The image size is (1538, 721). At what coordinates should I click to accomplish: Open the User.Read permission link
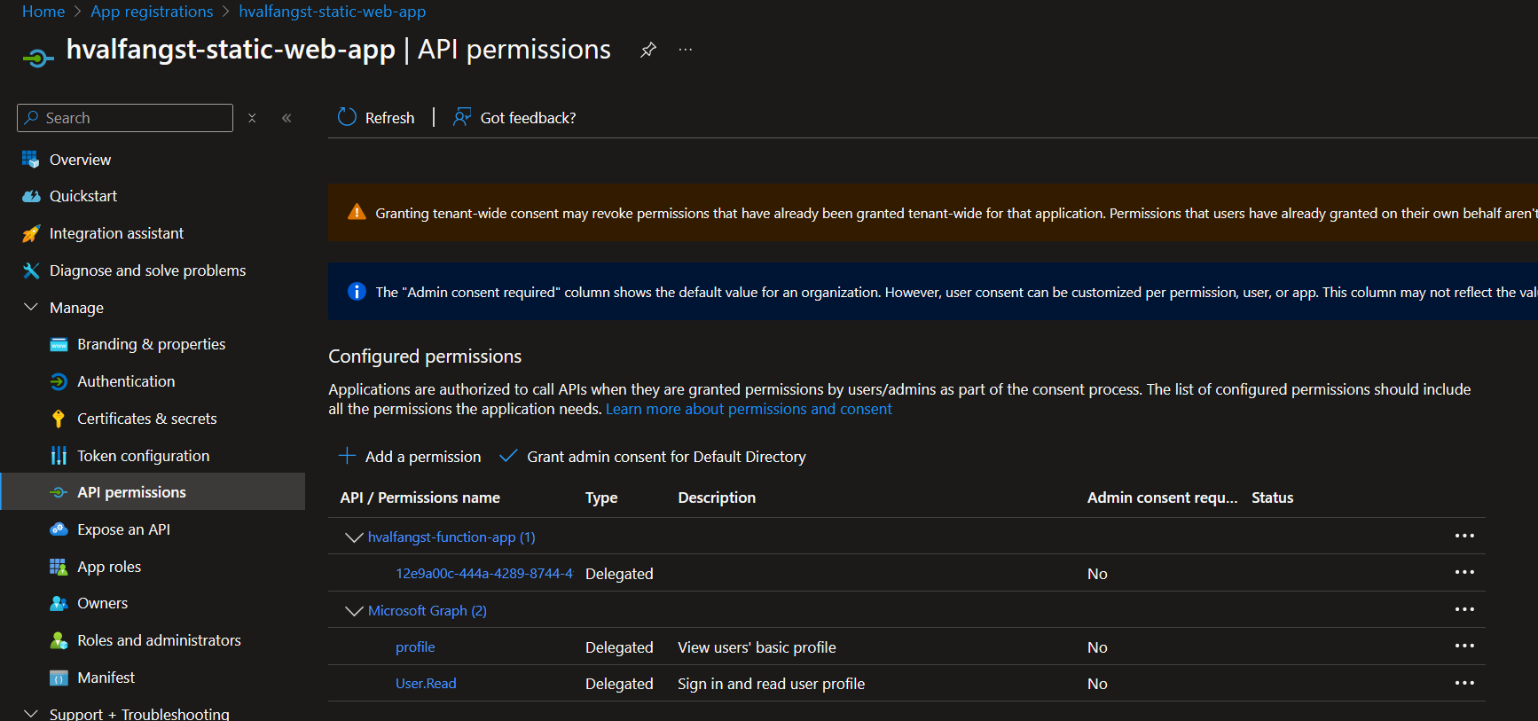(426, 684)
